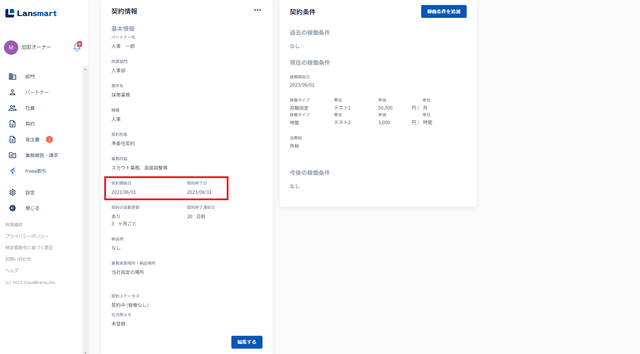Image resolution: width=640 pixels, height=354 pixels.
Task: Open the お問い合わせ link
Action: 18,259
